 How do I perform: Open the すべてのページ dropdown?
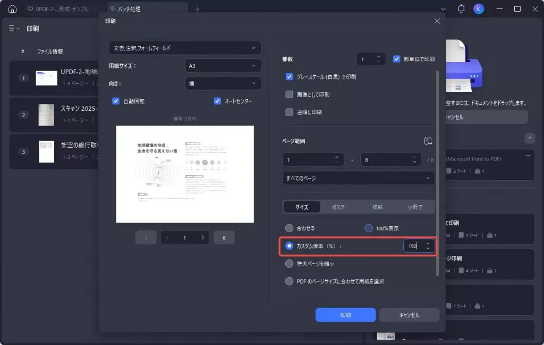[358, 178]
